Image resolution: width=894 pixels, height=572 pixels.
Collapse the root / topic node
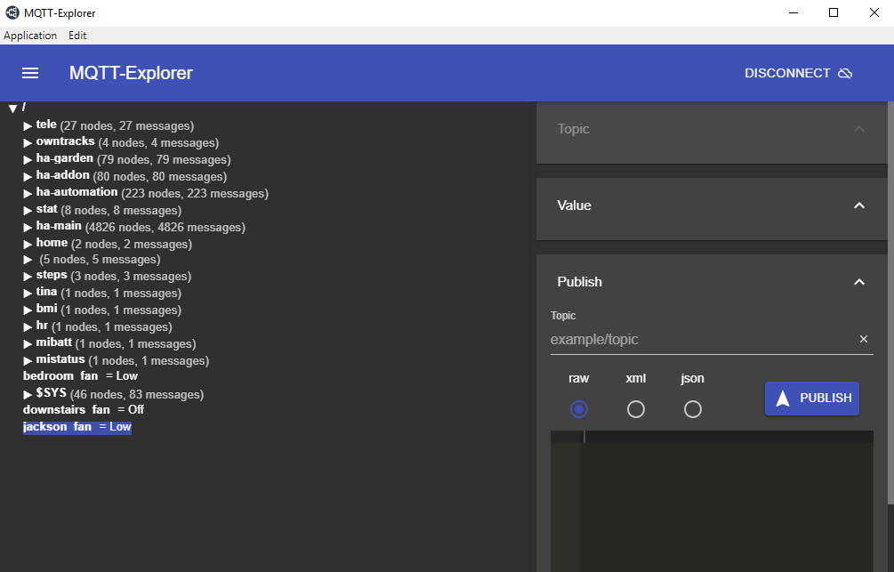tap(13, 107)
